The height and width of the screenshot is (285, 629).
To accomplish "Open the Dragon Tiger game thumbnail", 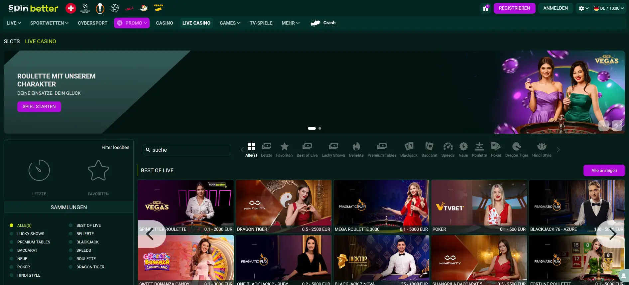I will coord(284,206).
